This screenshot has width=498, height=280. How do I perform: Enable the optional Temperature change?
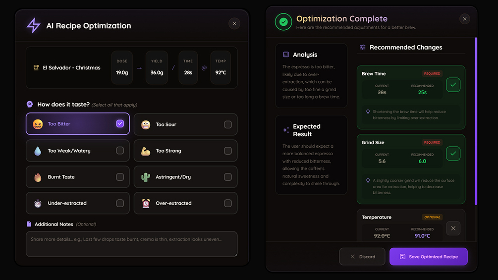coord(453,228)
